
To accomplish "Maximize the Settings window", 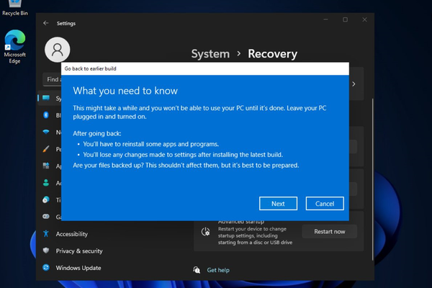I will tap(345, 19).
